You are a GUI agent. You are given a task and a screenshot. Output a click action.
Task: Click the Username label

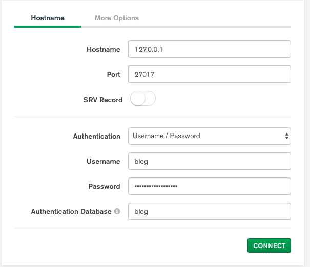pyautogui.click(x=103, y=161)
